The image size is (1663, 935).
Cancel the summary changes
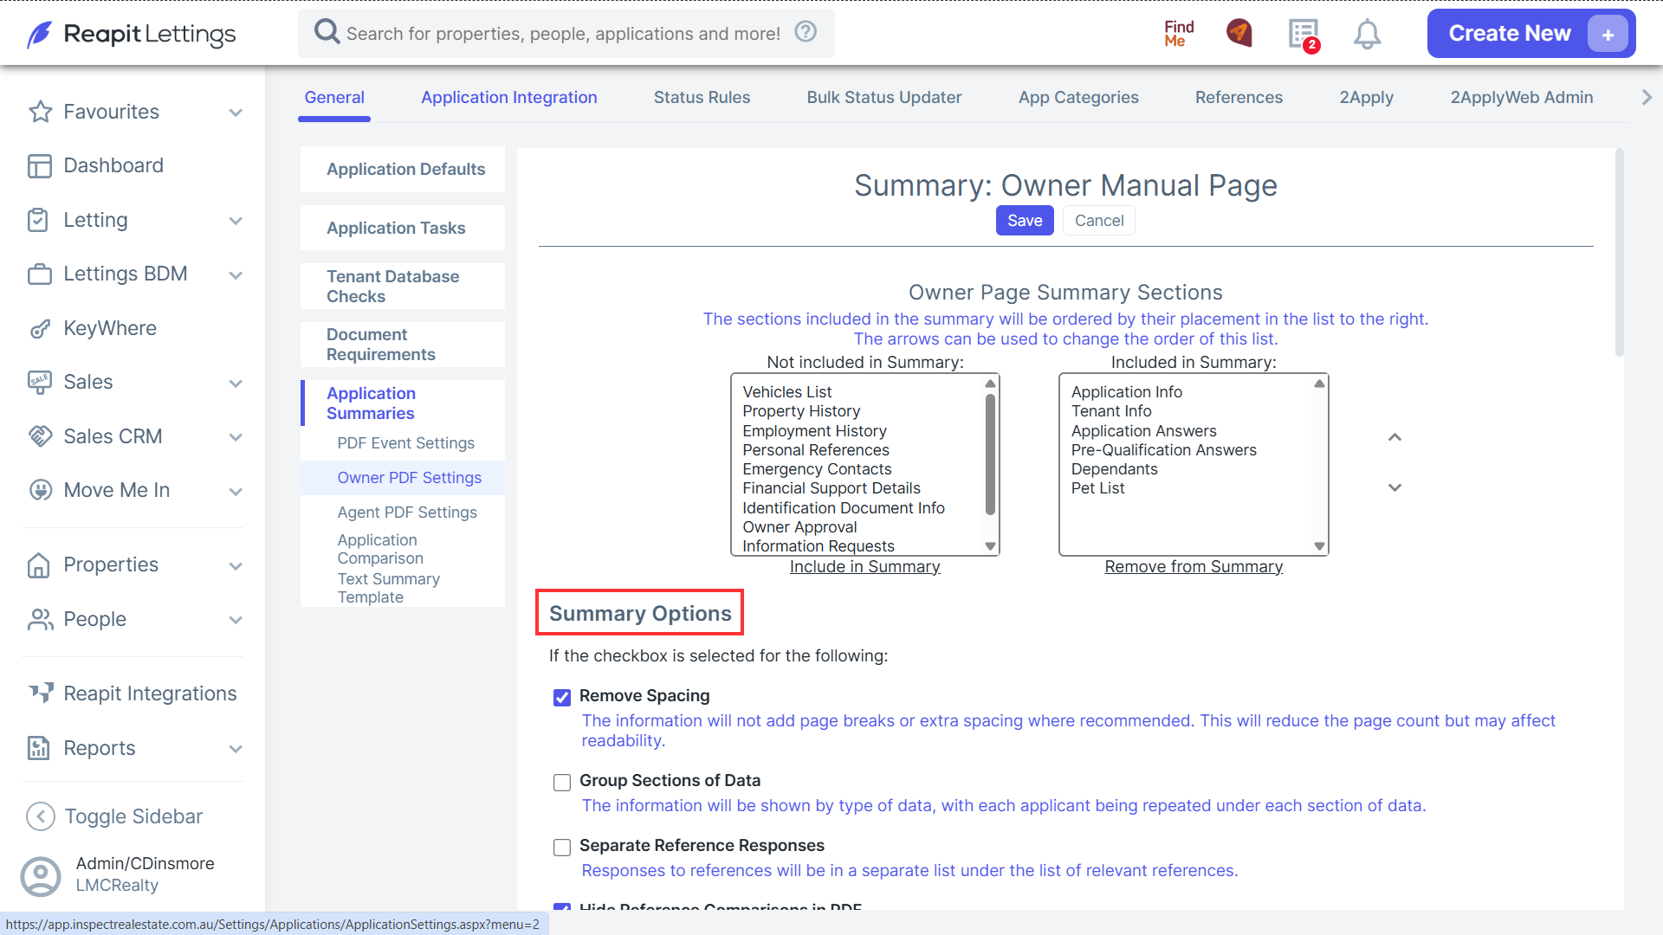pos(1099,220)
